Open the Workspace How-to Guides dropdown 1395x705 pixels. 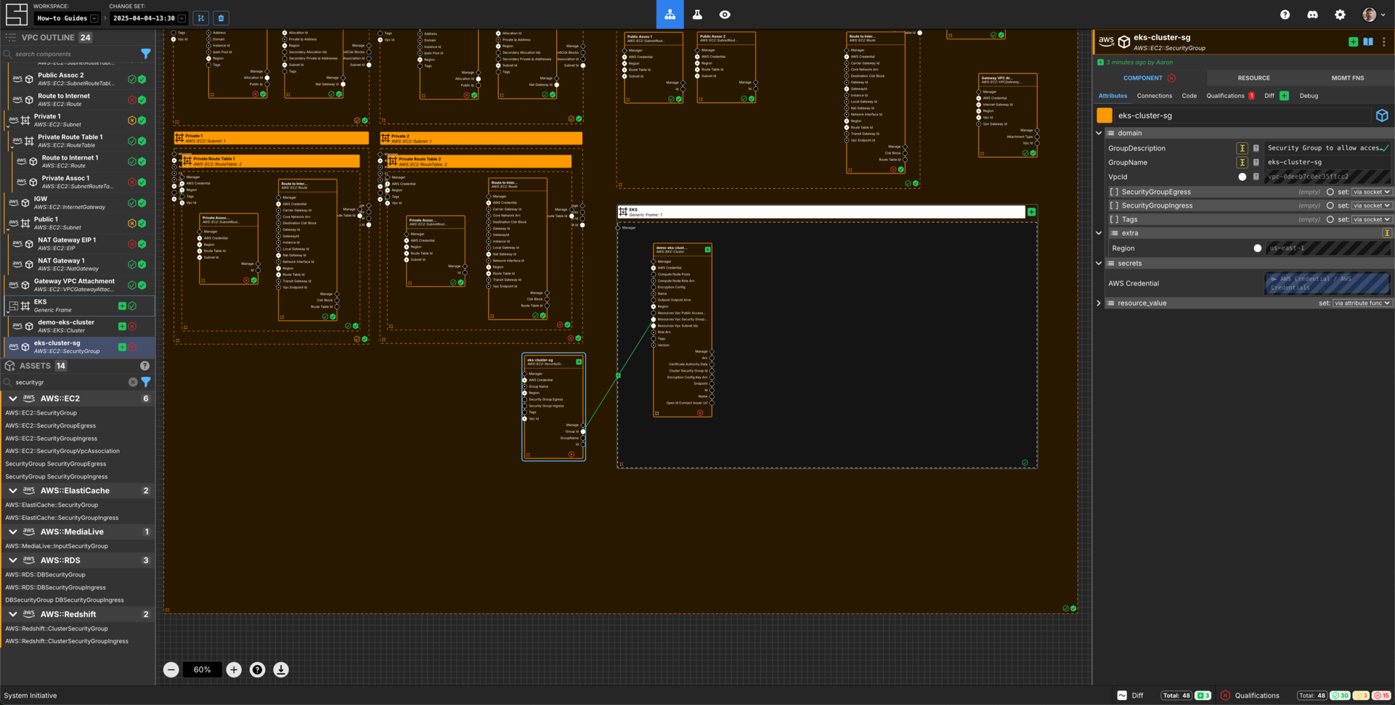click(68, 18)
